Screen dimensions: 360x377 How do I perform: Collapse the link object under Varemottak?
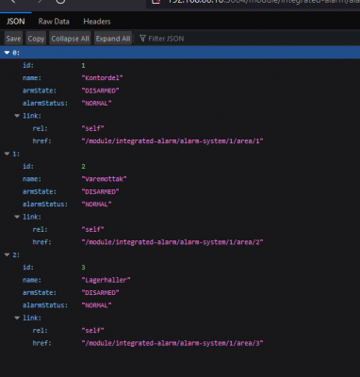17,217
